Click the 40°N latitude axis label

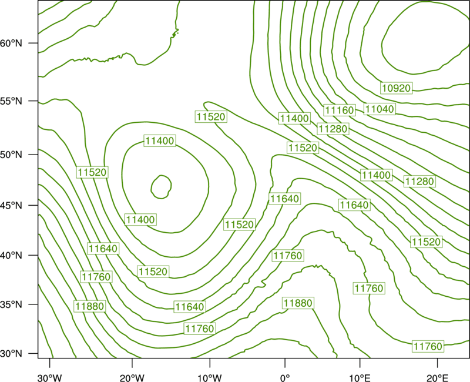point(11,256)
